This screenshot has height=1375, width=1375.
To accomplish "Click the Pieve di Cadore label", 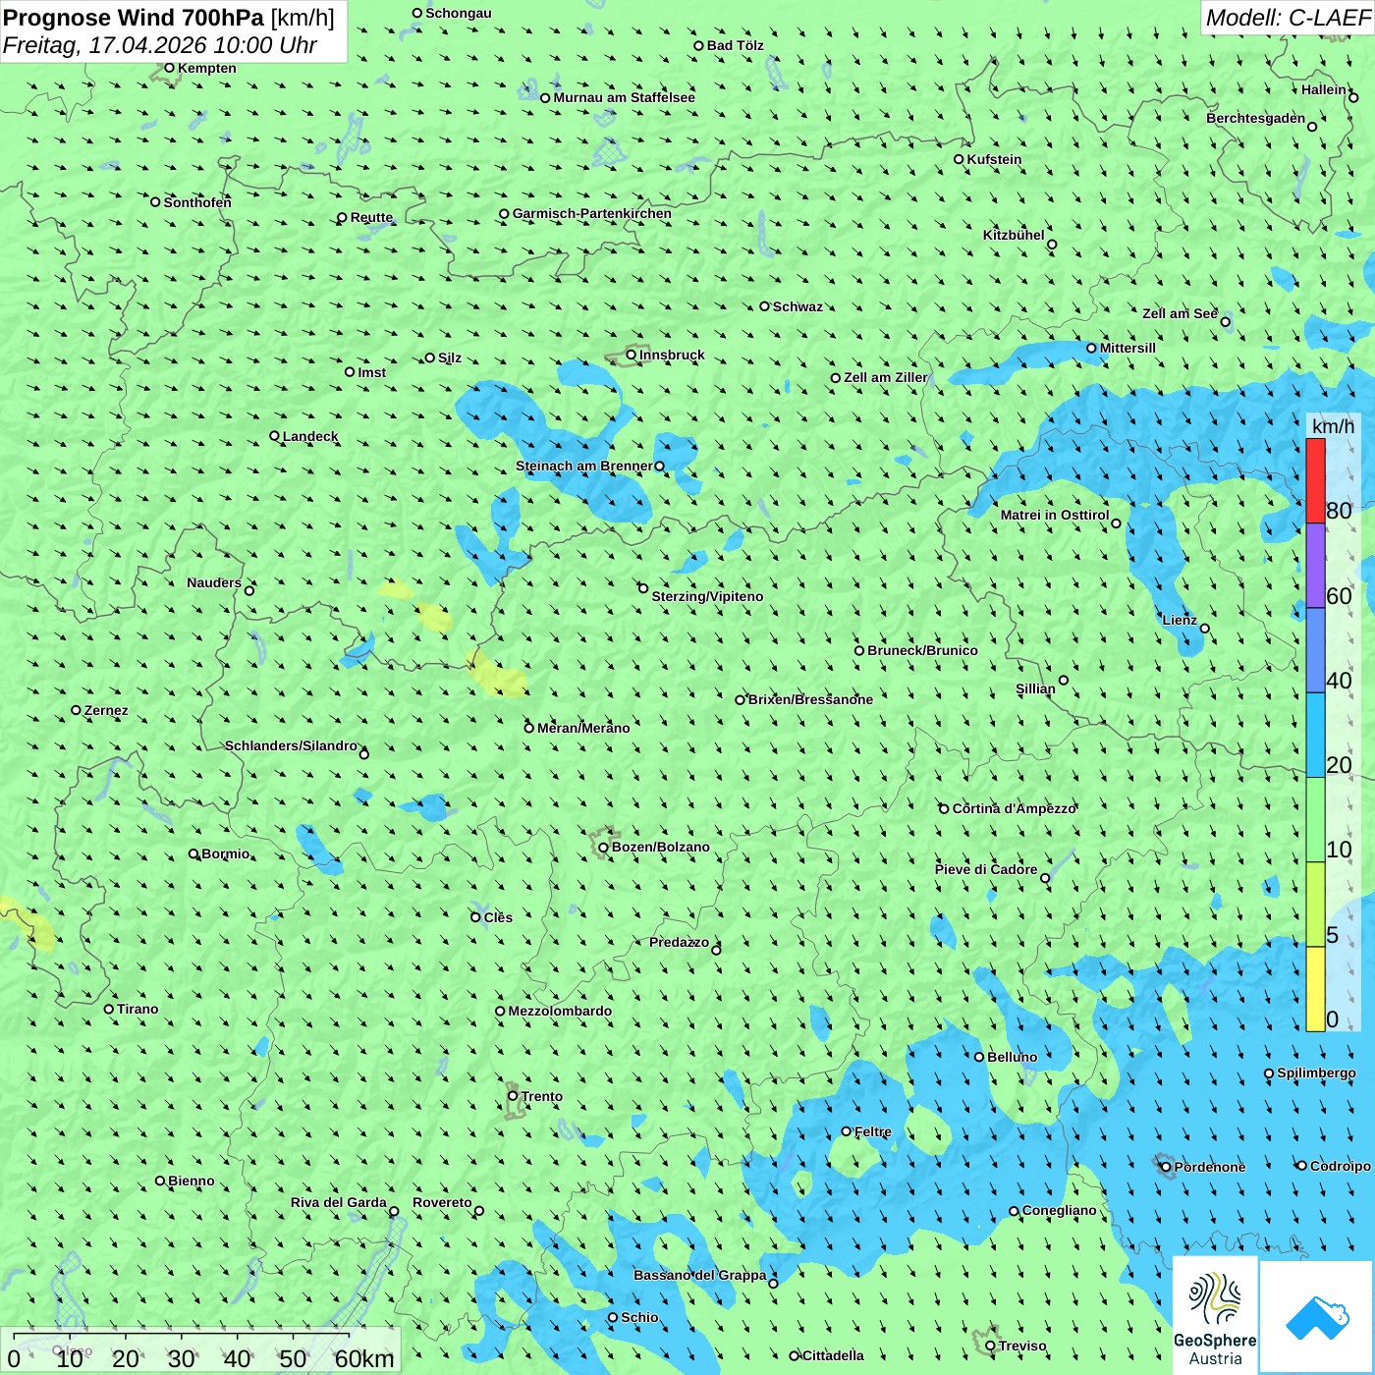I will [x=986, y=869].
